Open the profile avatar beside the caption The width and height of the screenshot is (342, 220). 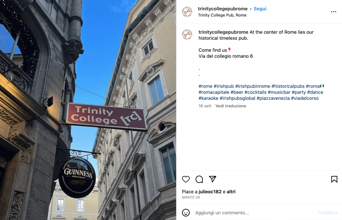[x=187, y=34]
